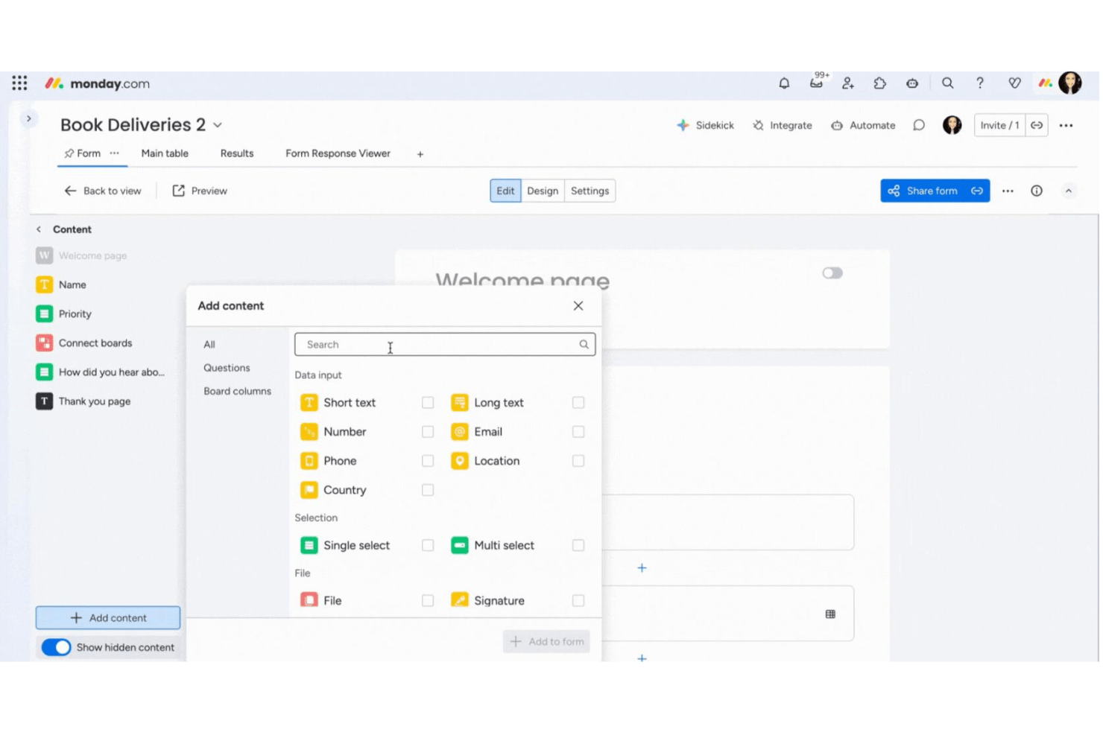Image resolution: width=1103 pixels, height=735 pixels.
Task: Check the Location checkbox
Action: tap(578, 461)
